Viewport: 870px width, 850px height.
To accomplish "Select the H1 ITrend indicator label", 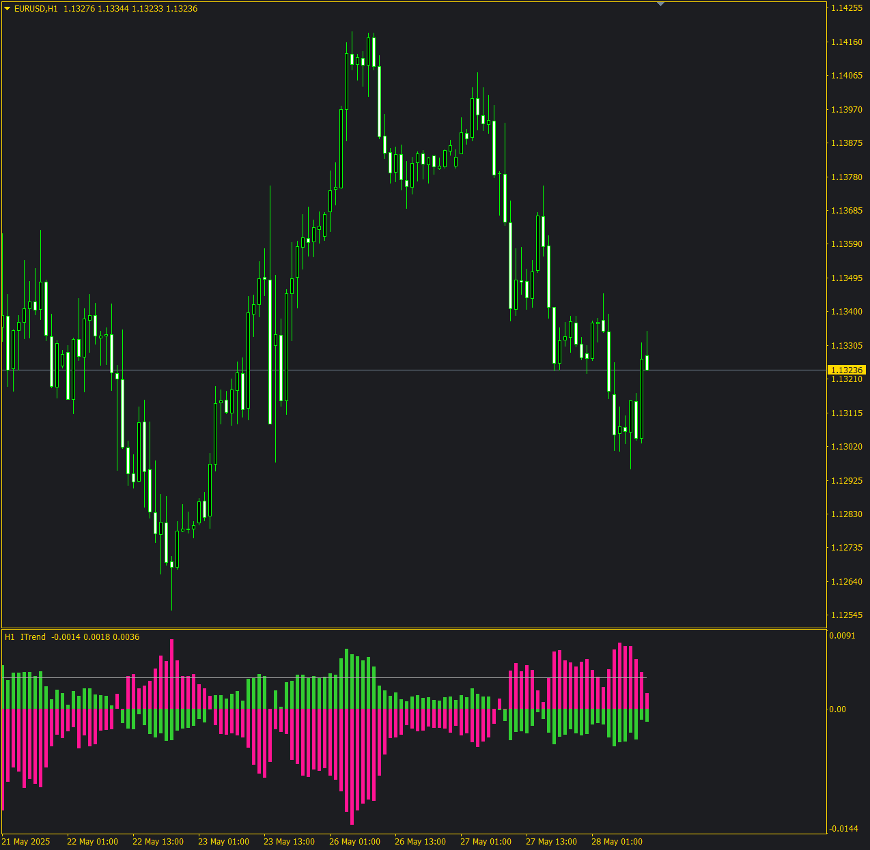I will tap(25, 637).
